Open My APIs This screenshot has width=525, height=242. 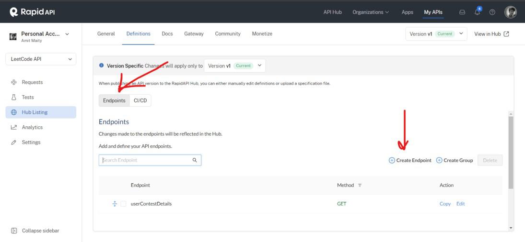(x=433, y=12)
